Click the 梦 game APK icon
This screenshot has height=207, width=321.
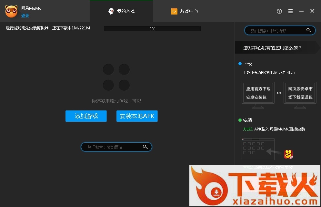[x=288, y=154]
